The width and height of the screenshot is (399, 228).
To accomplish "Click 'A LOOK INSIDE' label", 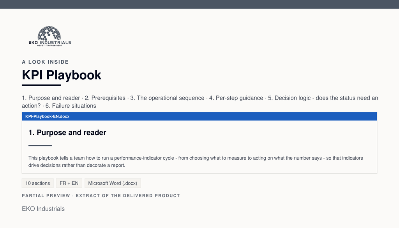I will pos(45,62).
